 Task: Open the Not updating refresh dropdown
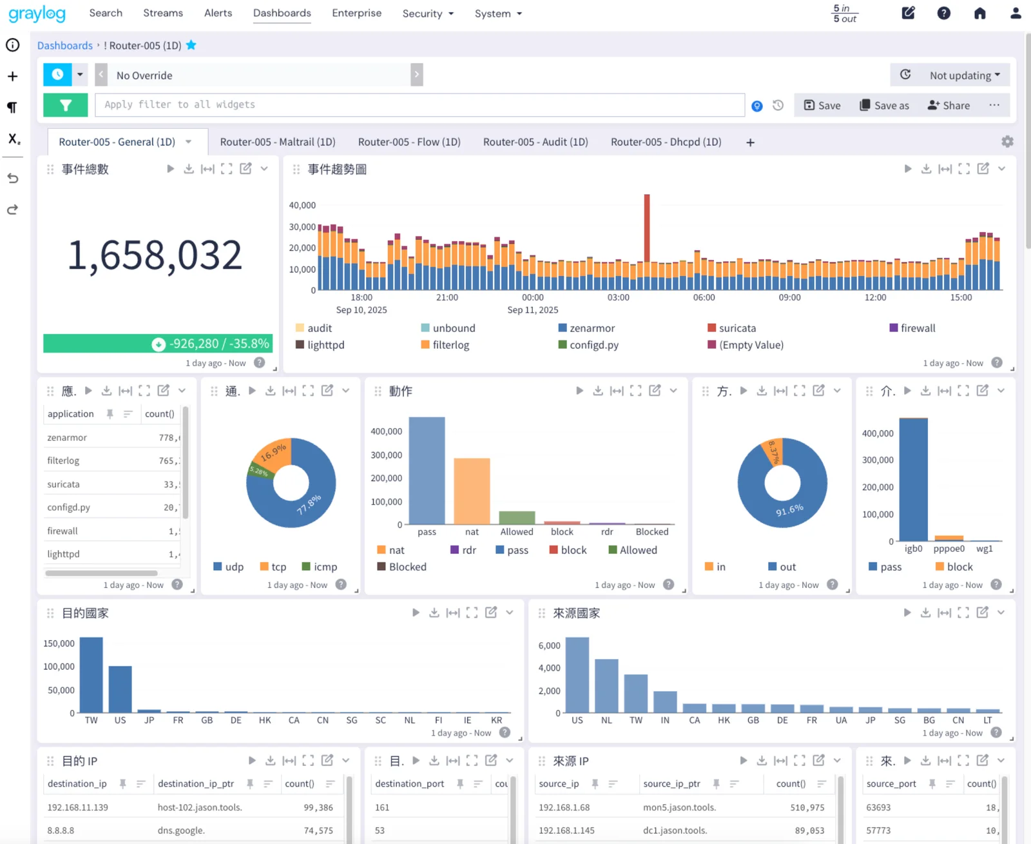[x=965, y=75]
